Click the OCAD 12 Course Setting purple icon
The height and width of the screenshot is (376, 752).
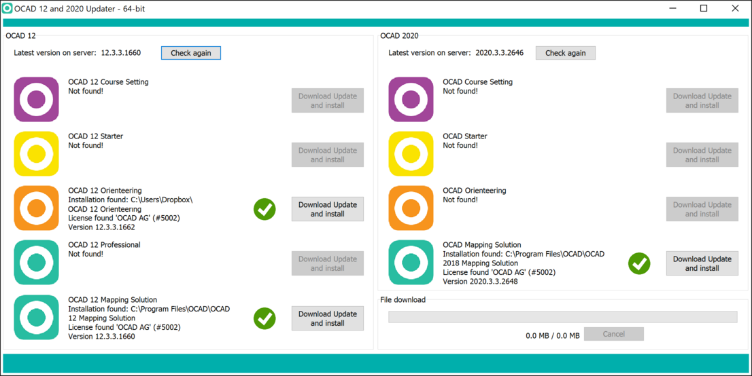click(37, 100)
